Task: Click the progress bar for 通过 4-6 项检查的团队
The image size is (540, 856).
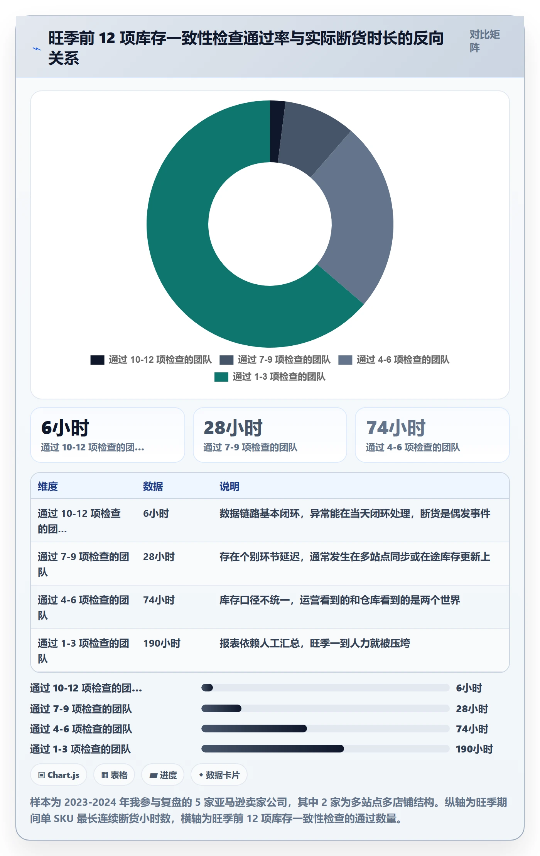Action: pos(325,729)
